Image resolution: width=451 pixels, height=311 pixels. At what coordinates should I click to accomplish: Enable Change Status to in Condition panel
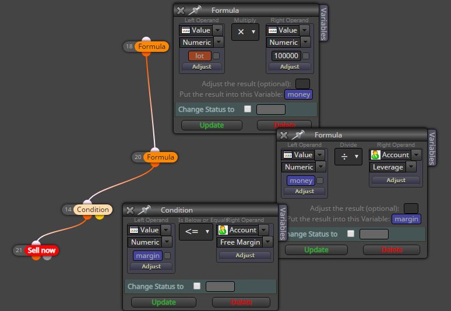[x=197, y=286]
